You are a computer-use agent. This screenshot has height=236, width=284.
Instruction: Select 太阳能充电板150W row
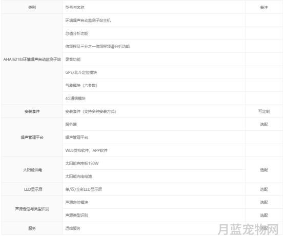(x=154, y=164)
